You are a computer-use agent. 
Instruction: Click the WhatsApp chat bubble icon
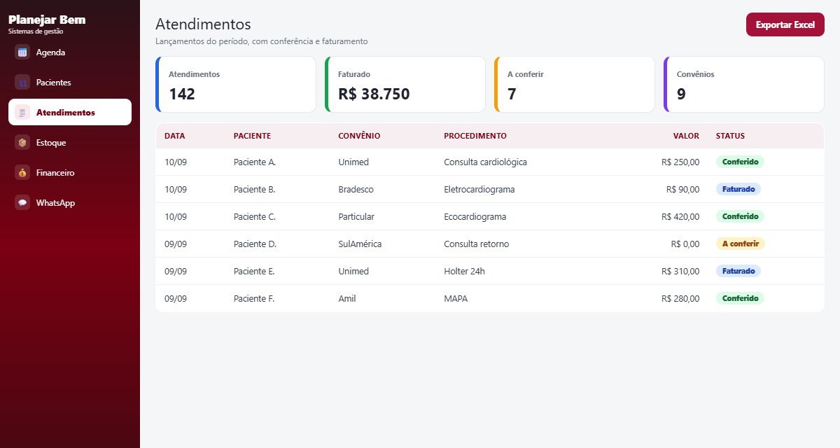pos(22,202)
